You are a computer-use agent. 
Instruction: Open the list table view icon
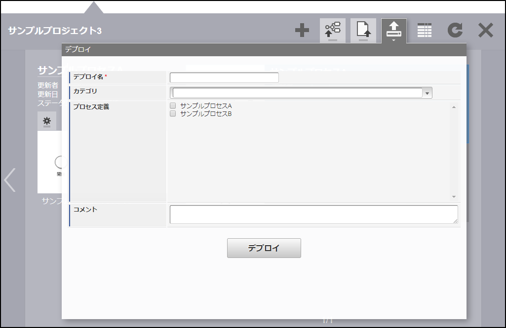425,30
